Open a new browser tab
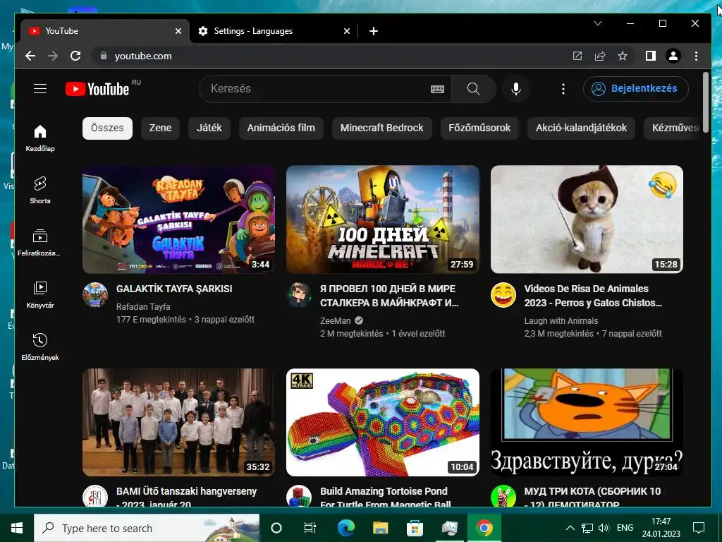The image size is (722, 542). click(x=374, y=31)
